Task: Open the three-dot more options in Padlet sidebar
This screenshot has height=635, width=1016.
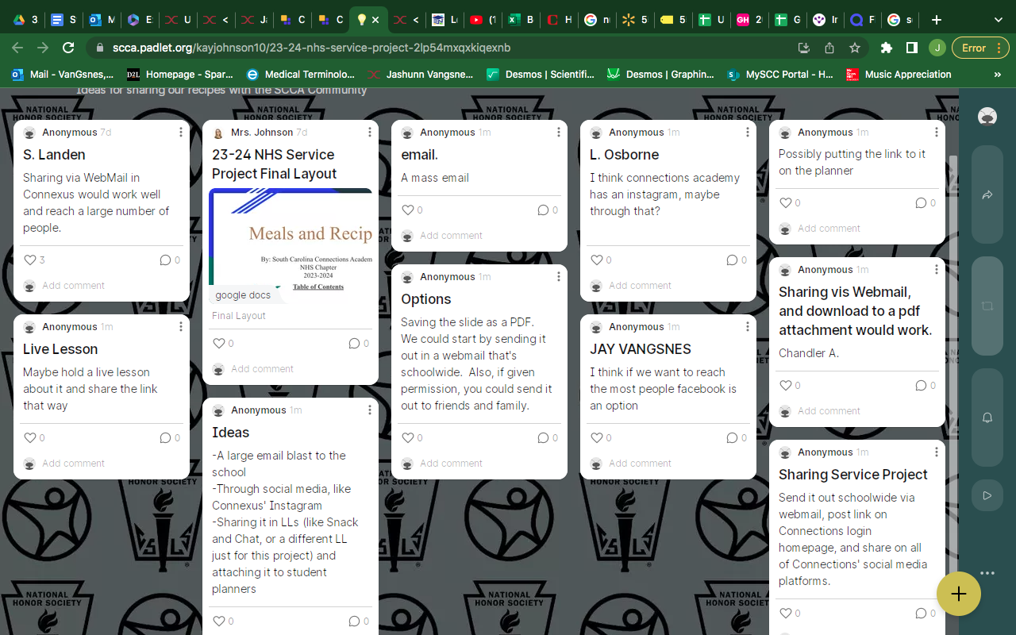Action: [987, 573]
